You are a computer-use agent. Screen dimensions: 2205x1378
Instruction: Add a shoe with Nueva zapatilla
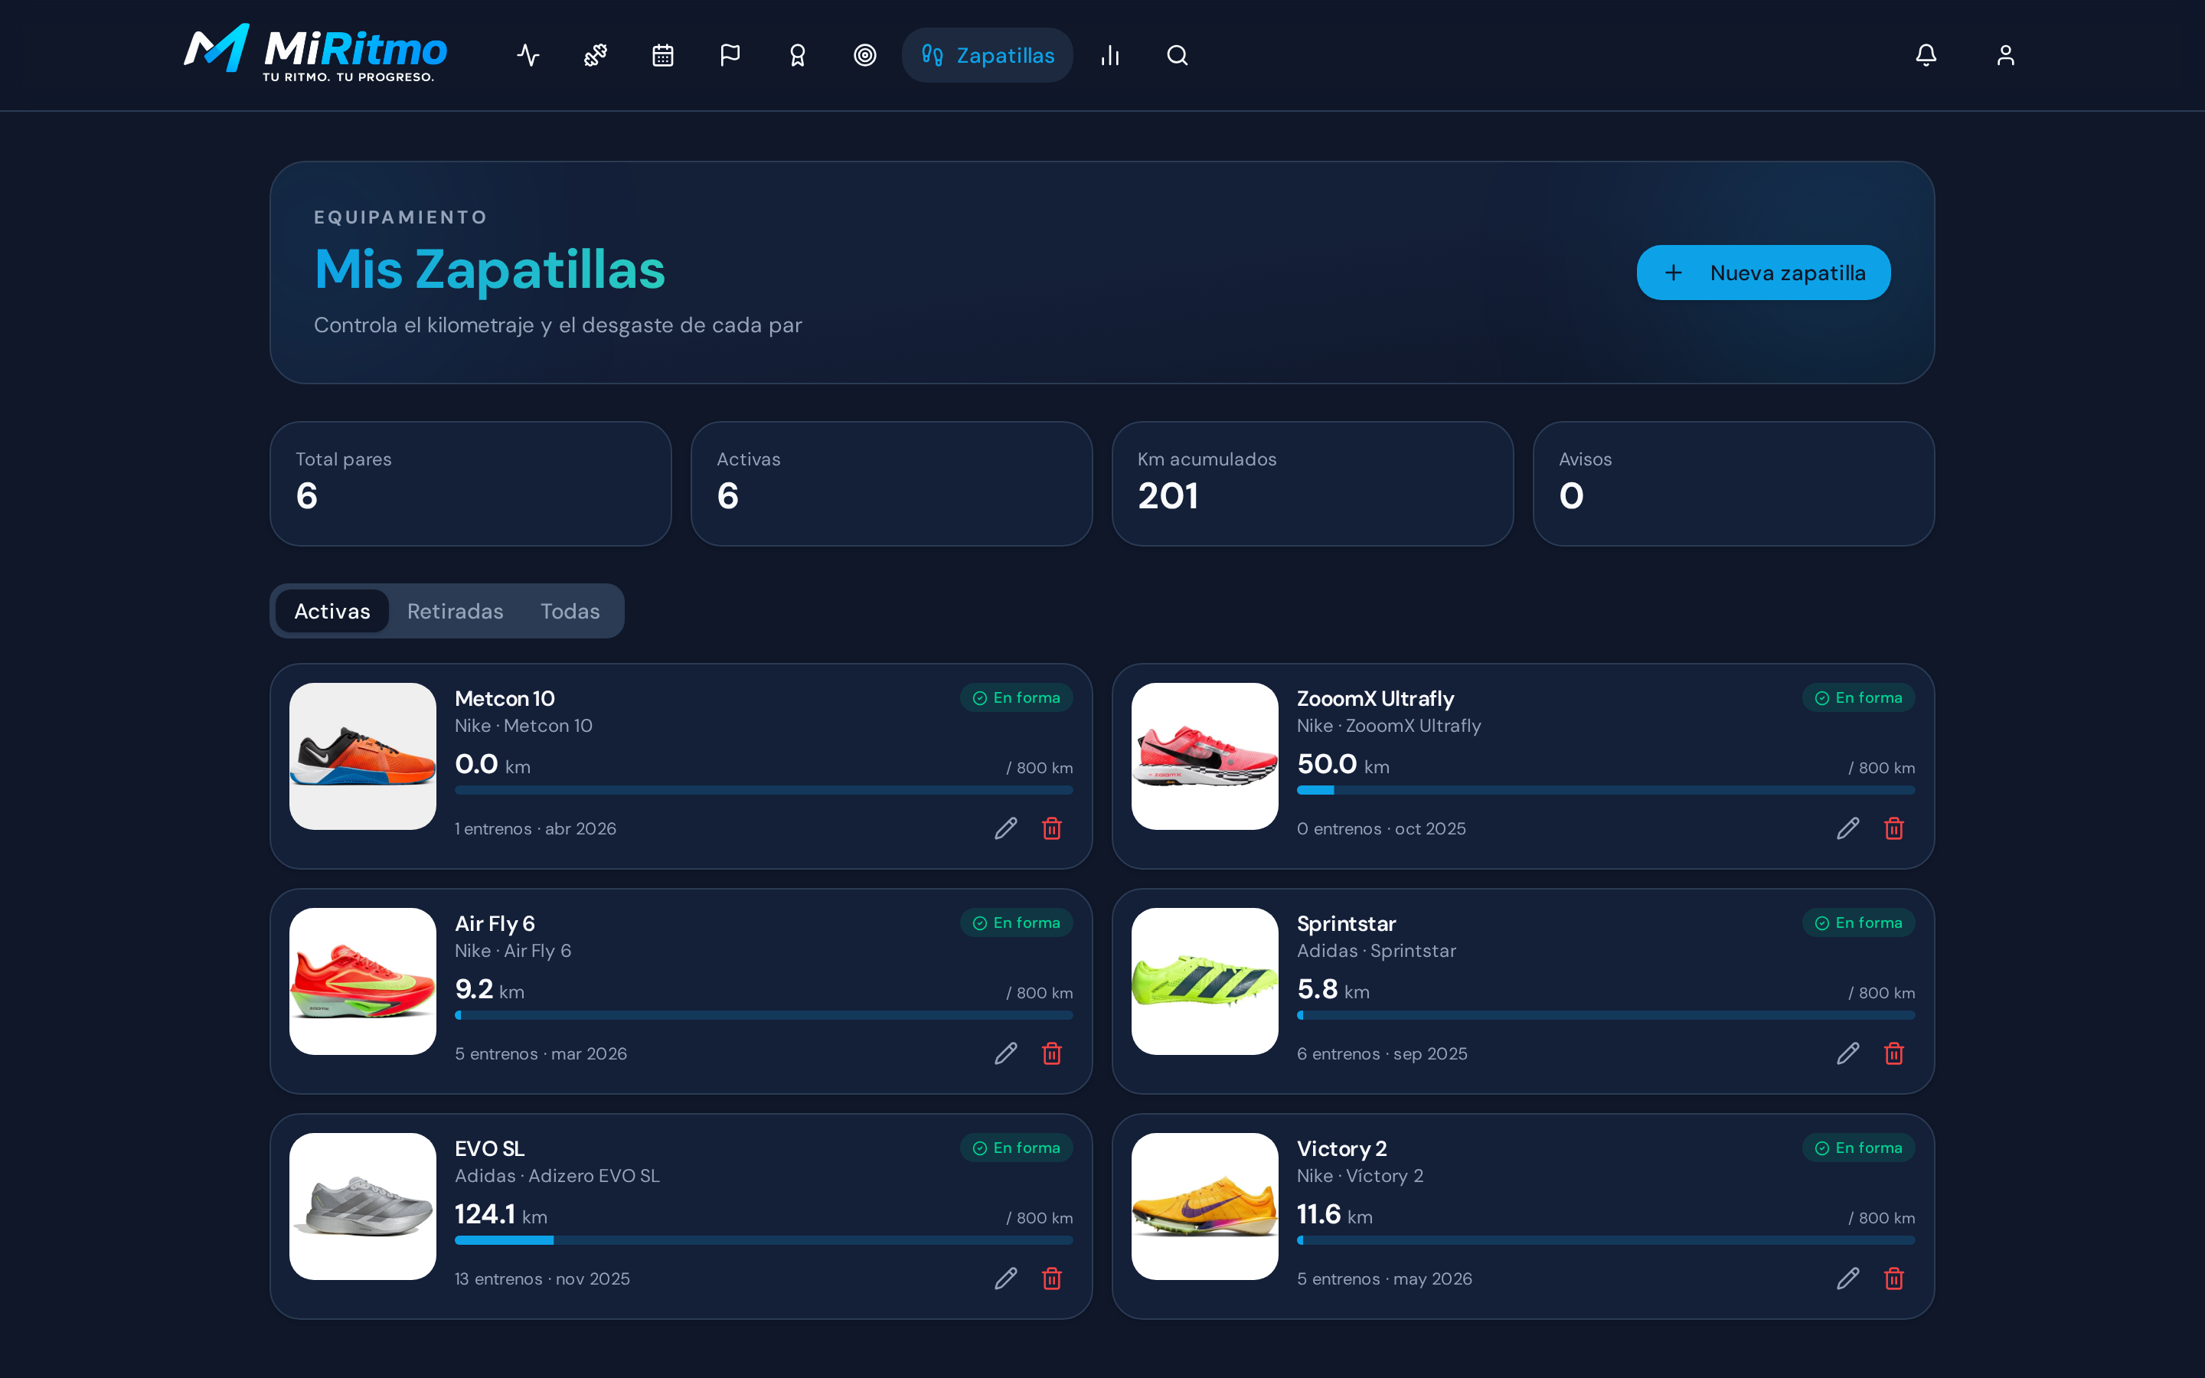[1764, 273]
